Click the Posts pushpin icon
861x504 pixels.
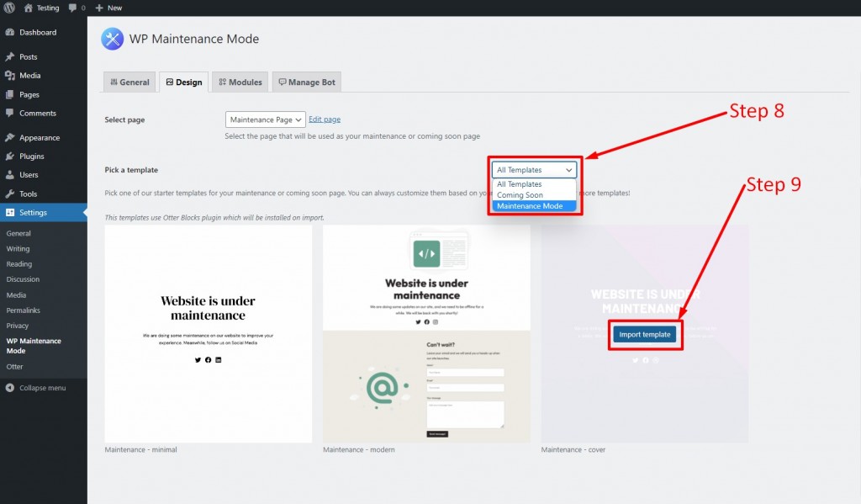10,56
